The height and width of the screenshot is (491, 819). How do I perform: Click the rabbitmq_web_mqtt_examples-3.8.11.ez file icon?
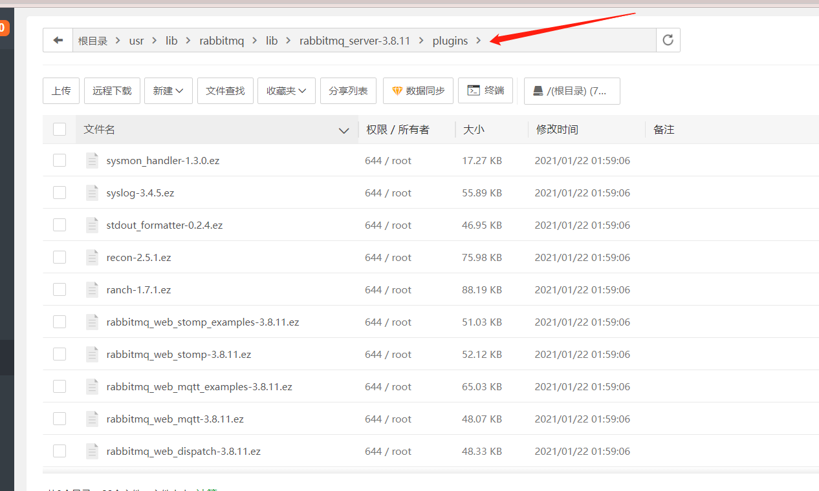(x=93, y=386)
